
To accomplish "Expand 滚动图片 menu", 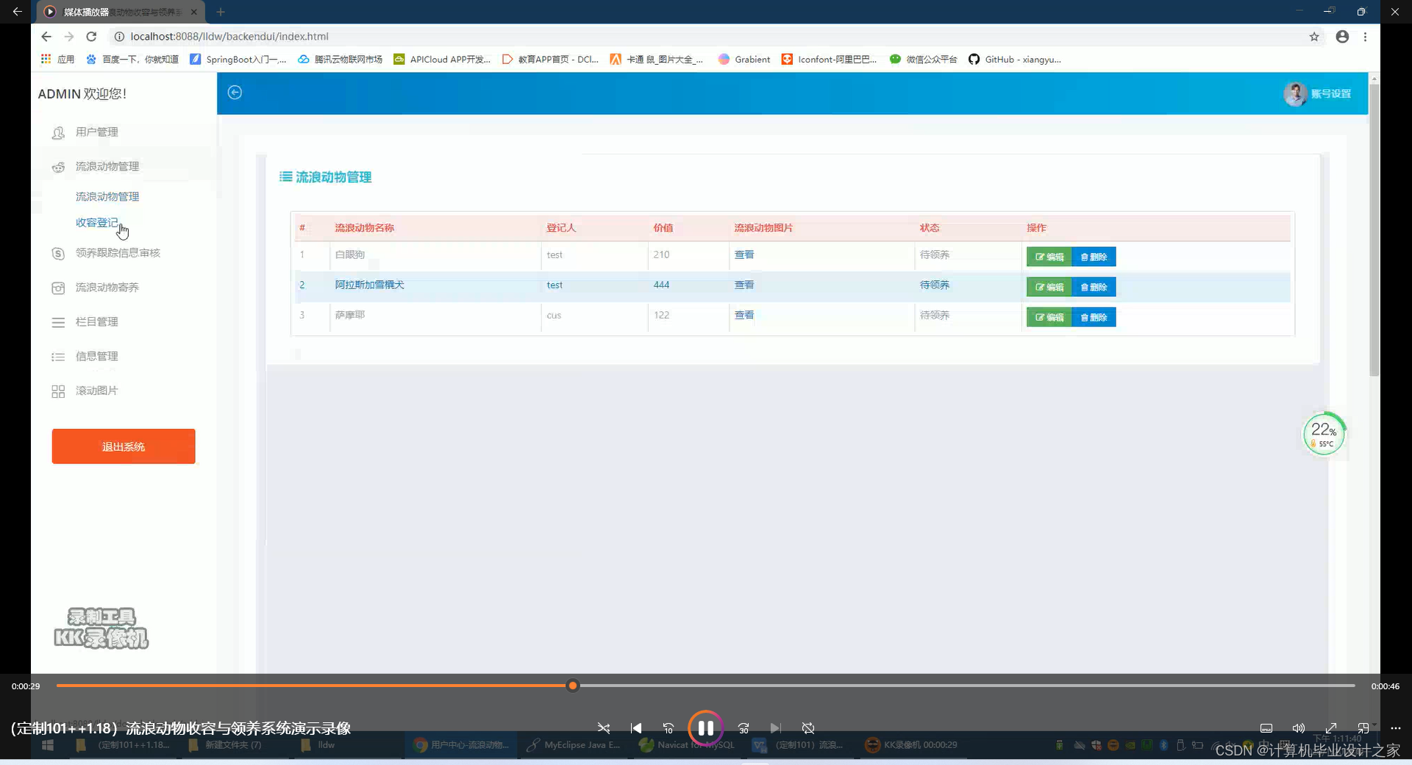I will 96,391.
